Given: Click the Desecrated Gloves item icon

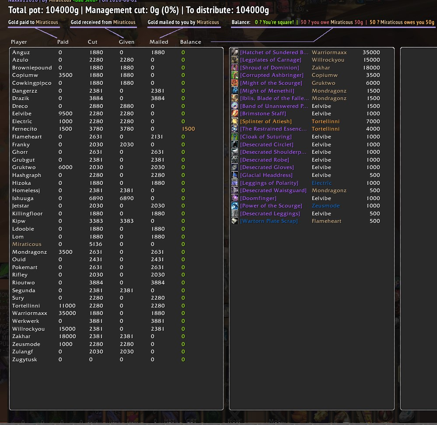Looking at the screenshot, I should (x=234, y=167).
